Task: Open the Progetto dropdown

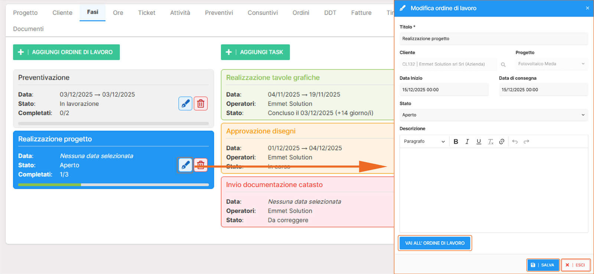Action: pyautogui.click(x=551, y=64)
